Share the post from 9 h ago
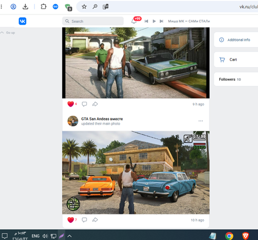258x240 pixels. (x=95, y=104)
